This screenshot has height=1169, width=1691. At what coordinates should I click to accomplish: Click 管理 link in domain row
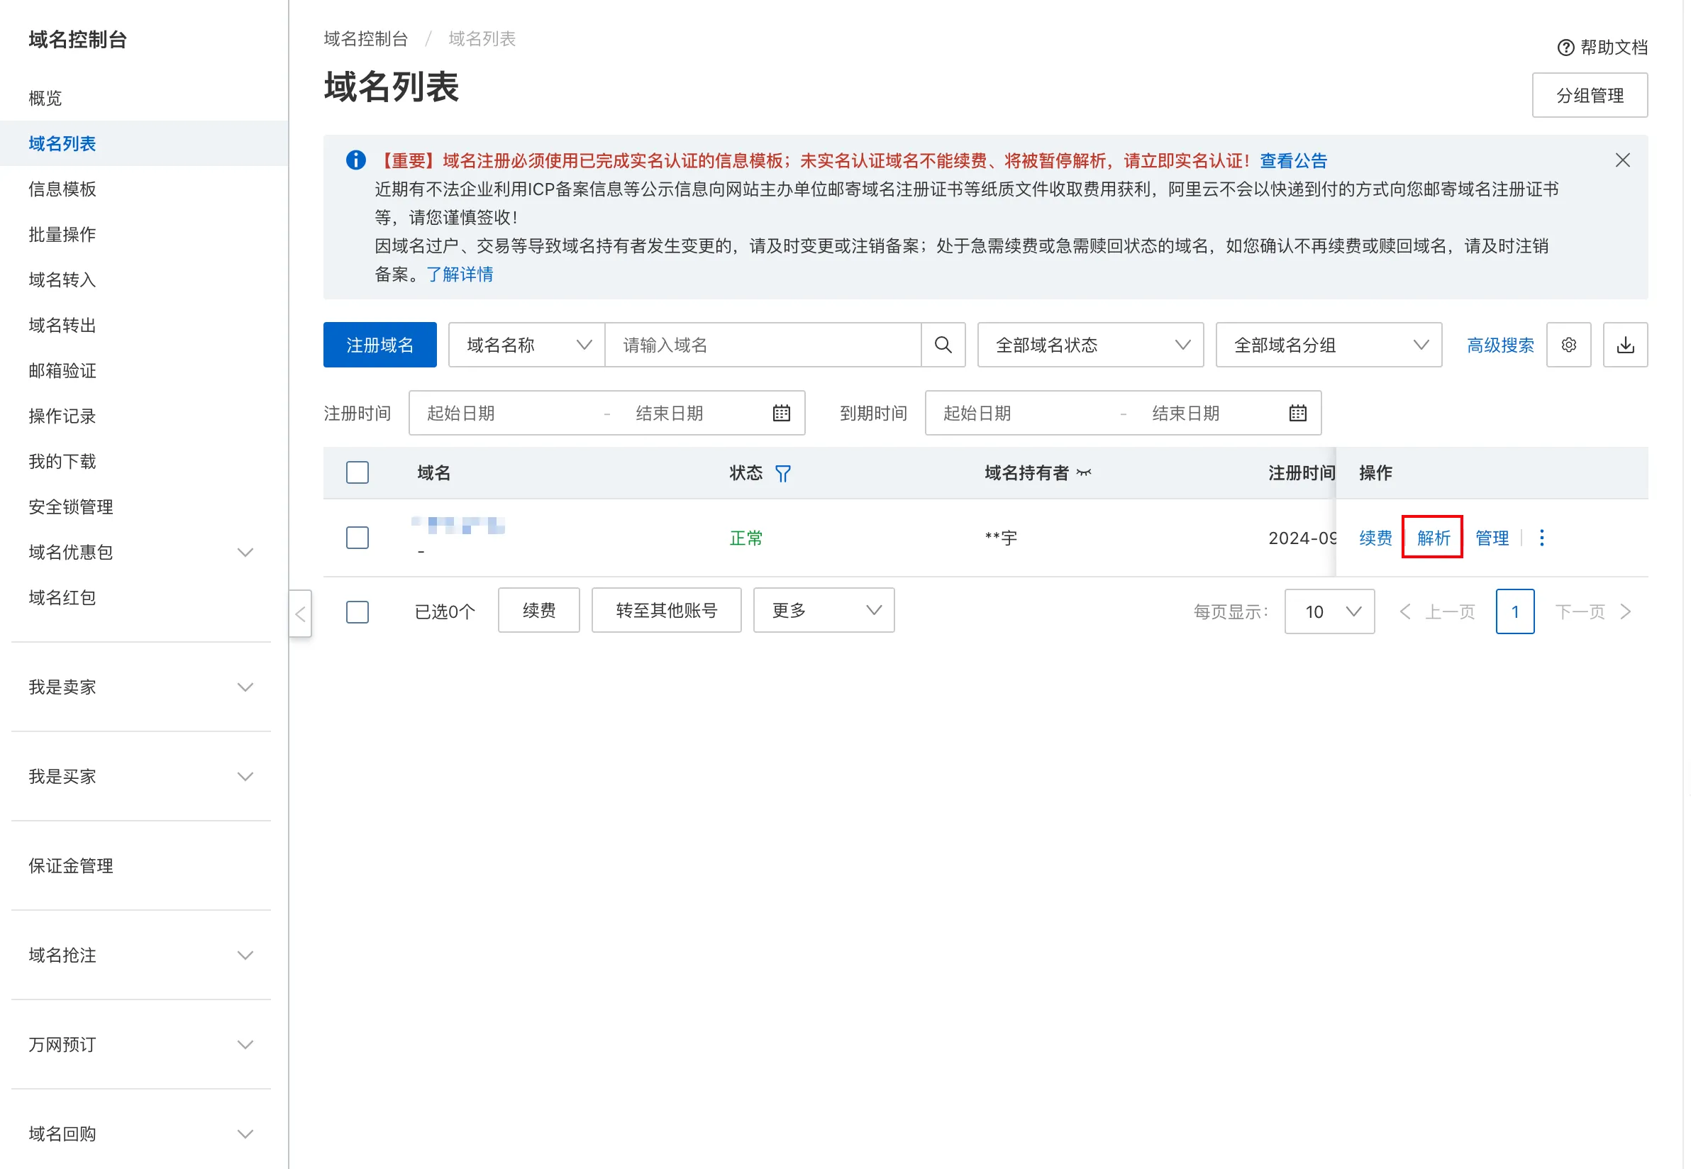click(1492, 538)
